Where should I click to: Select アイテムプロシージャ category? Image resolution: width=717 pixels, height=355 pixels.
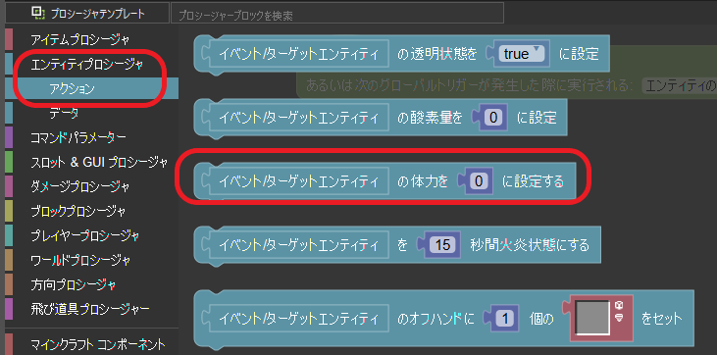click(80, 40)
